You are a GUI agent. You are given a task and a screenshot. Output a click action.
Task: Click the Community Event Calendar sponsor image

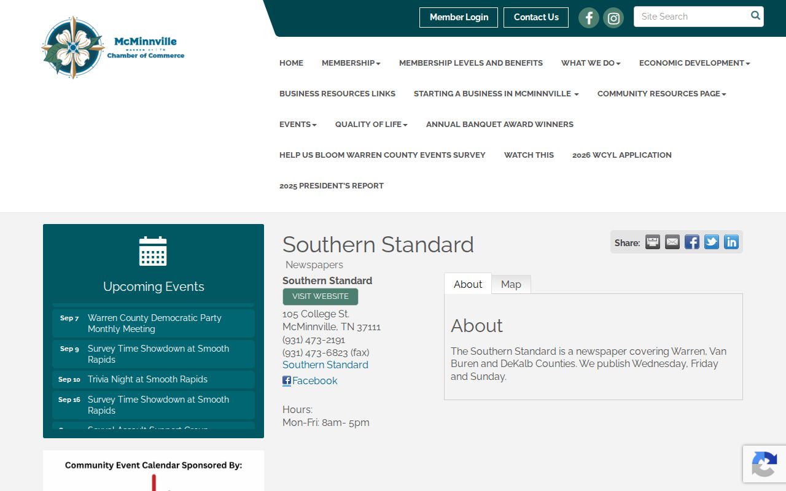point(154,471)
